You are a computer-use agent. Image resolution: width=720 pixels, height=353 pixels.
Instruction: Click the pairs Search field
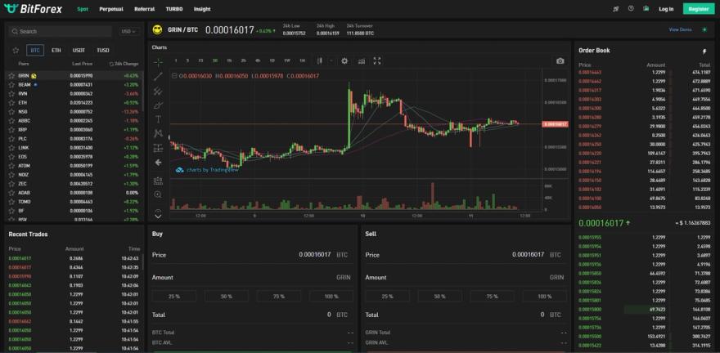point(61,32)
